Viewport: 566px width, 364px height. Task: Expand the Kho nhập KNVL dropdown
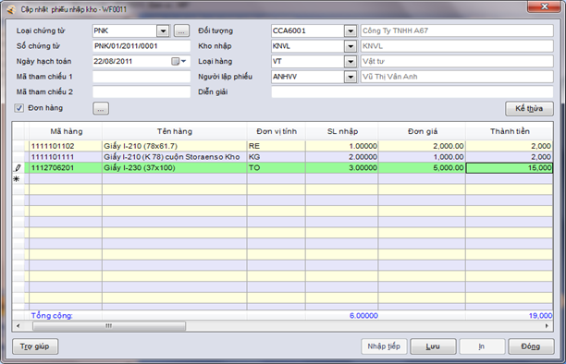click(x=351, y=46)
